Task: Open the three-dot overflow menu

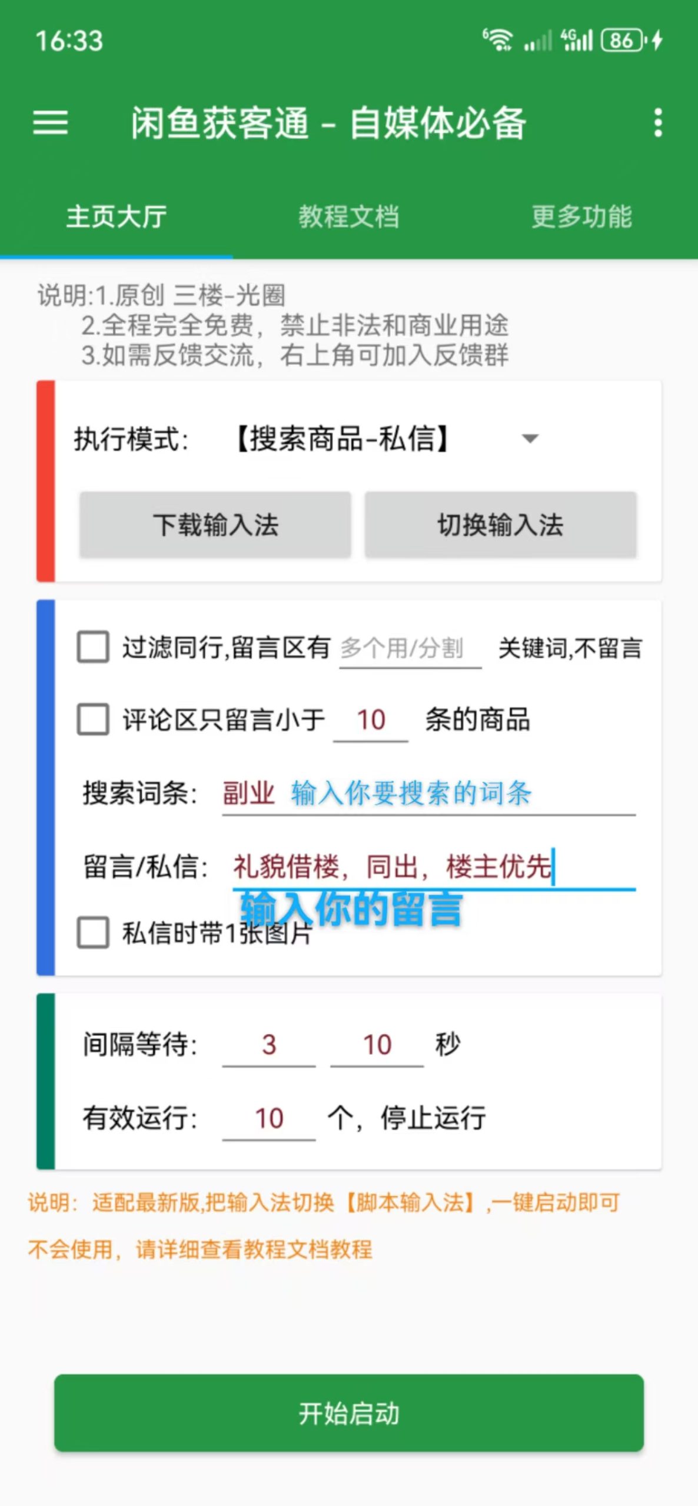Action: (x=658, y=122)
